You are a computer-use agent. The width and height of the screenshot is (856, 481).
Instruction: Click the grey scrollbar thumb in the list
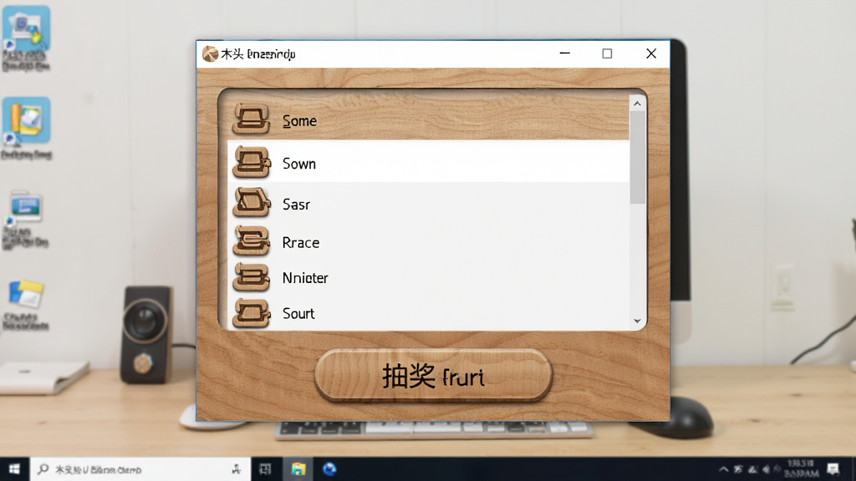tap(637, 157)
